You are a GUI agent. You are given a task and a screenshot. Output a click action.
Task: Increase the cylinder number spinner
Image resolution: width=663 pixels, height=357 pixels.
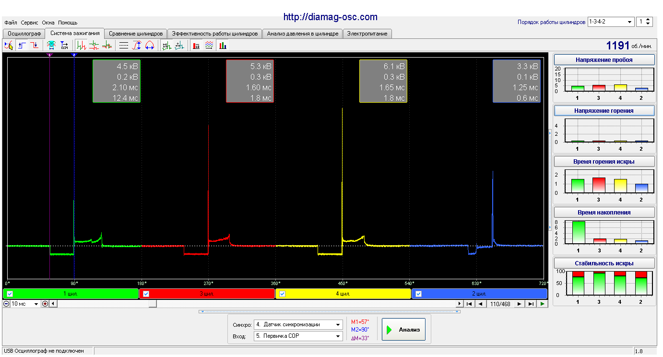point(649,20)
